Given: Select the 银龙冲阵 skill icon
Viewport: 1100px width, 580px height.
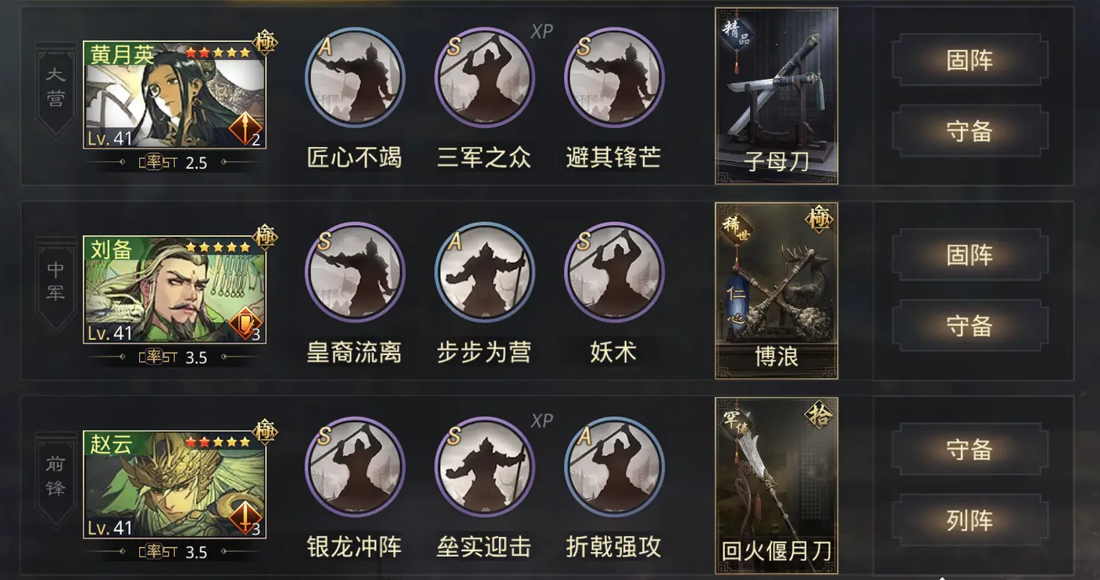Looking at the screenshot, I should 355,467.
